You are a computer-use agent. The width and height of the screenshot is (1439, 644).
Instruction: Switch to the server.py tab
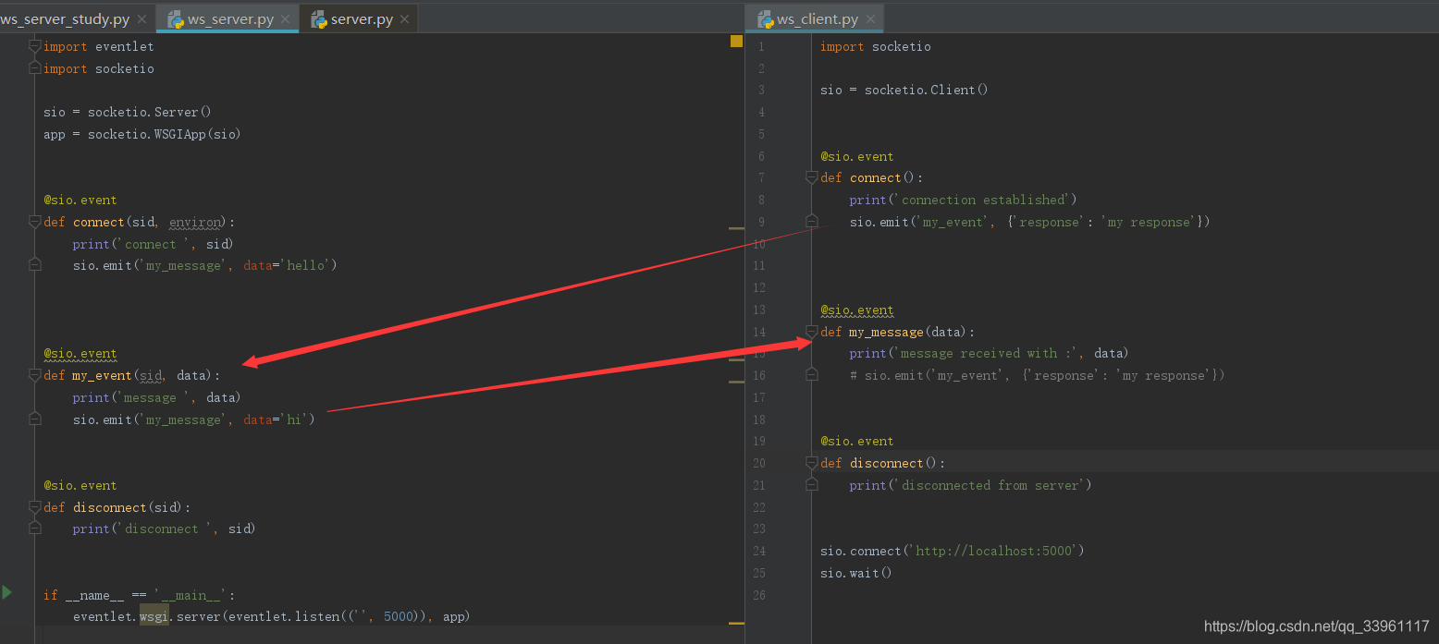358,19
